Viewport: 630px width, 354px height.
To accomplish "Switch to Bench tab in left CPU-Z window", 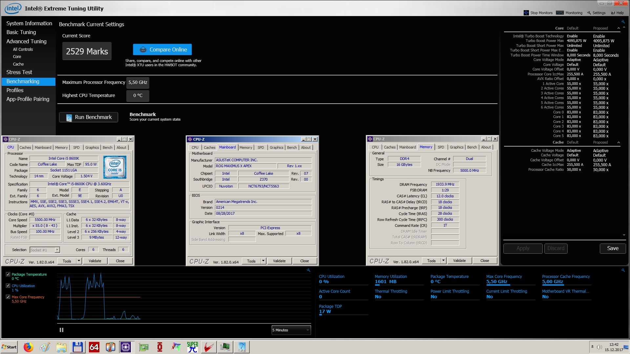I will pyautogui.click(x=107, y=147).
